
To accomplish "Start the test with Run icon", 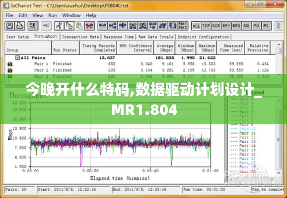I will 33,26.
